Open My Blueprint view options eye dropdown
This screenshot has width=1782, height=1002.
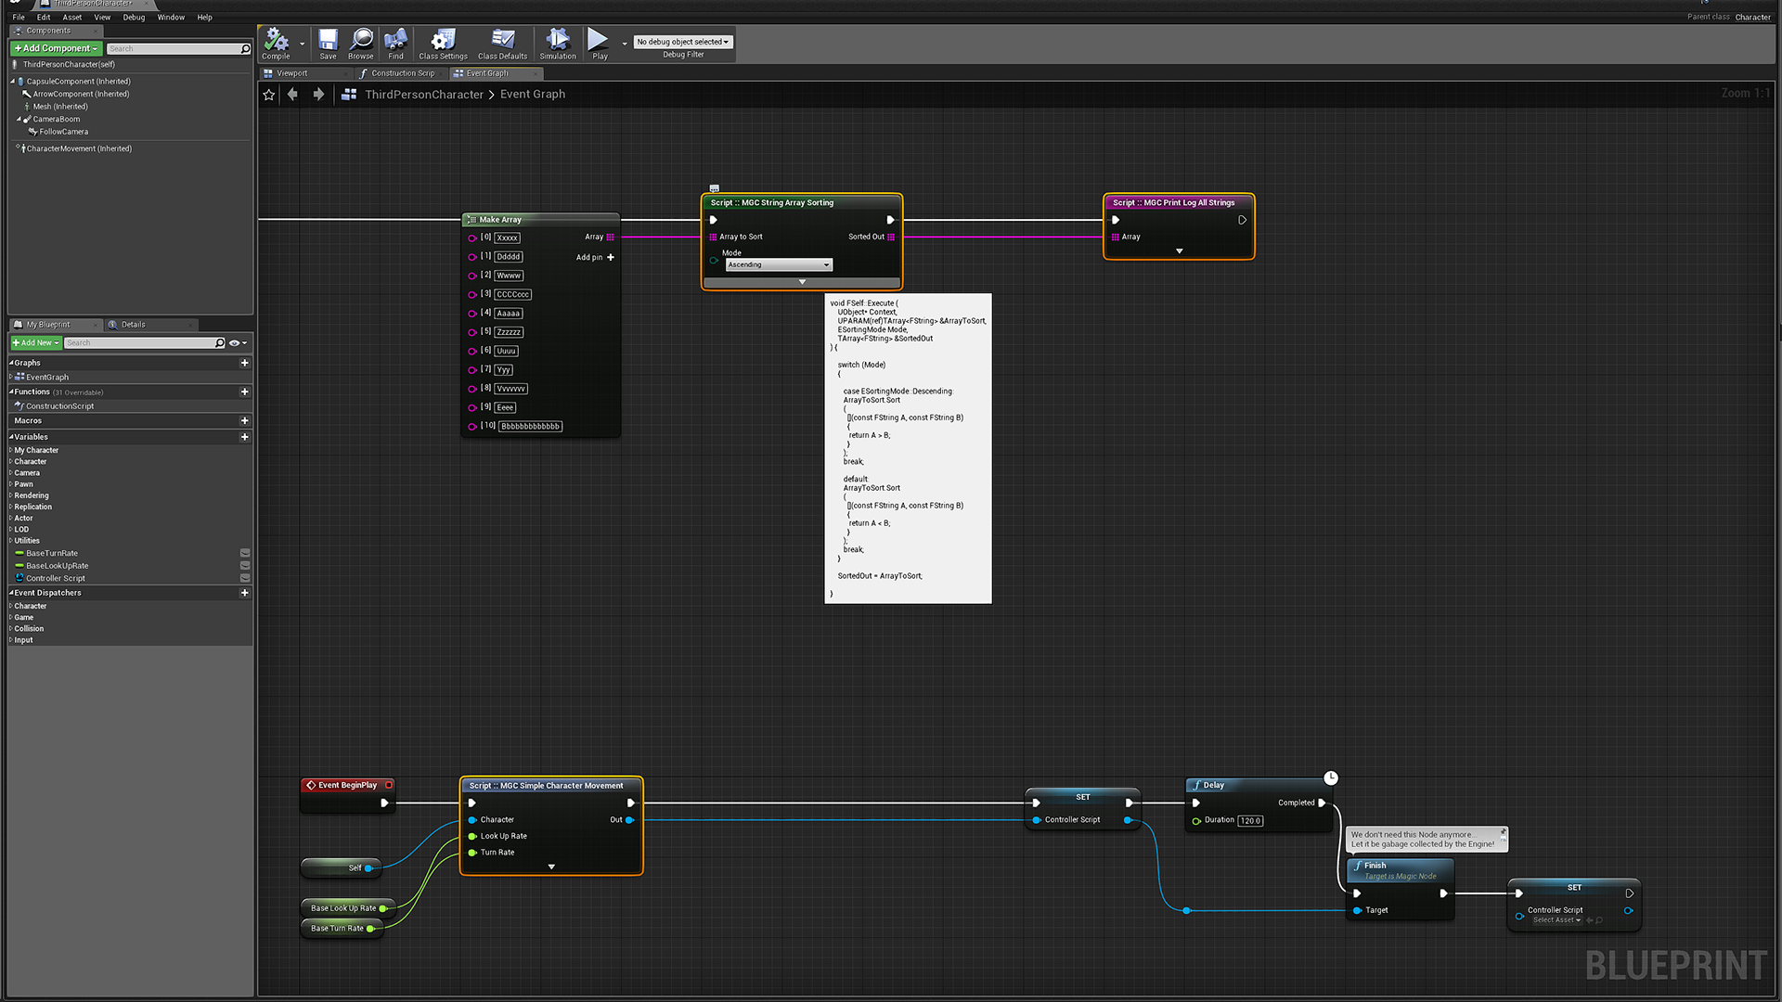tap(239, 343)
